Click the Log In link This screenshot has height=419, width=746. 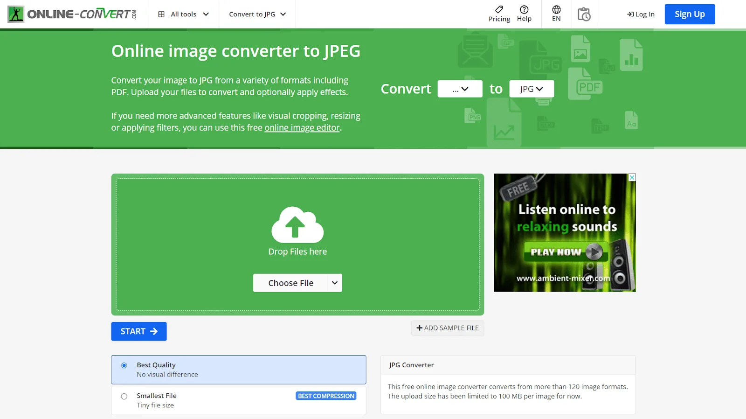tap(641, 14)
